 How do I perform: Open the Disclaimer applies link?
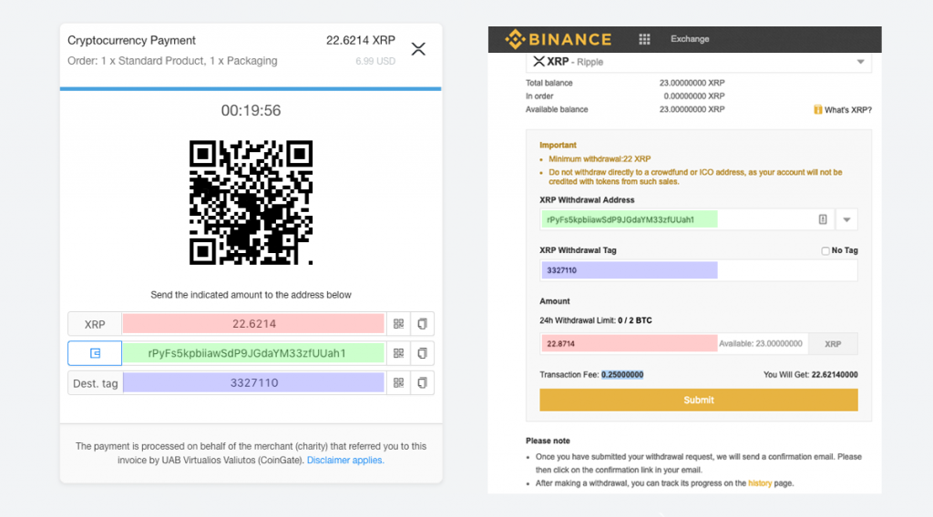(x=345, y=460)
